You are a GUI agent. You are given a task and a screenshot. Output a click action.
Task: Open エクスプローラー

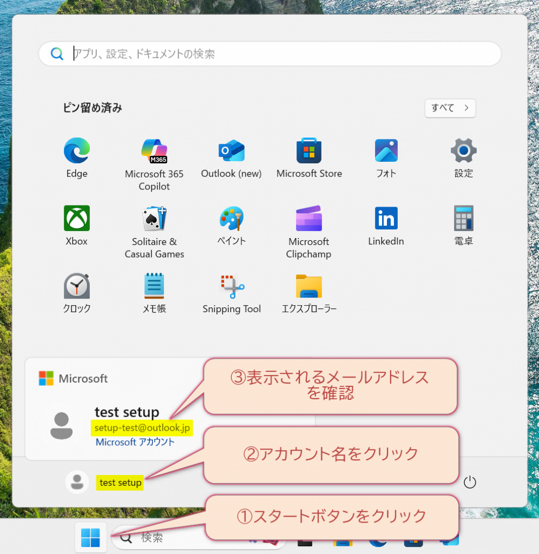(308, 286)
